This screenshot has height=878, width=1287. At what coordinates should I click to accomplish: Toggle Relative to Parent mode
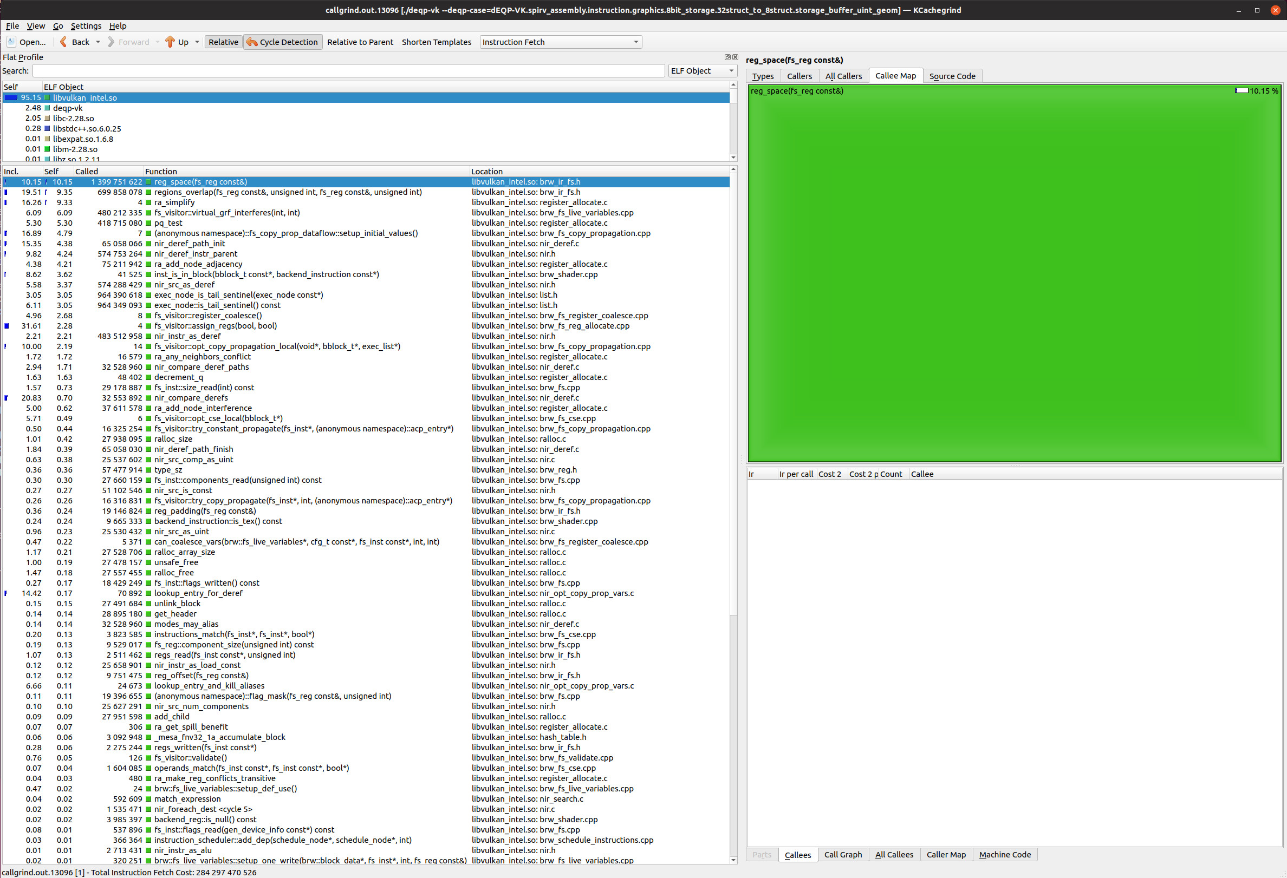[360, 42]
